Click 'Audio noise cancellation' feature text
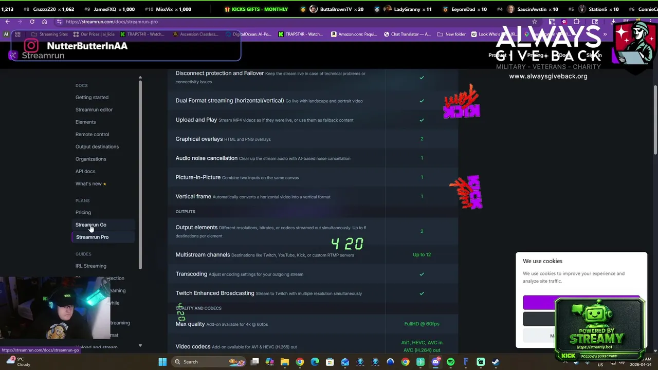 pos(206,158)
